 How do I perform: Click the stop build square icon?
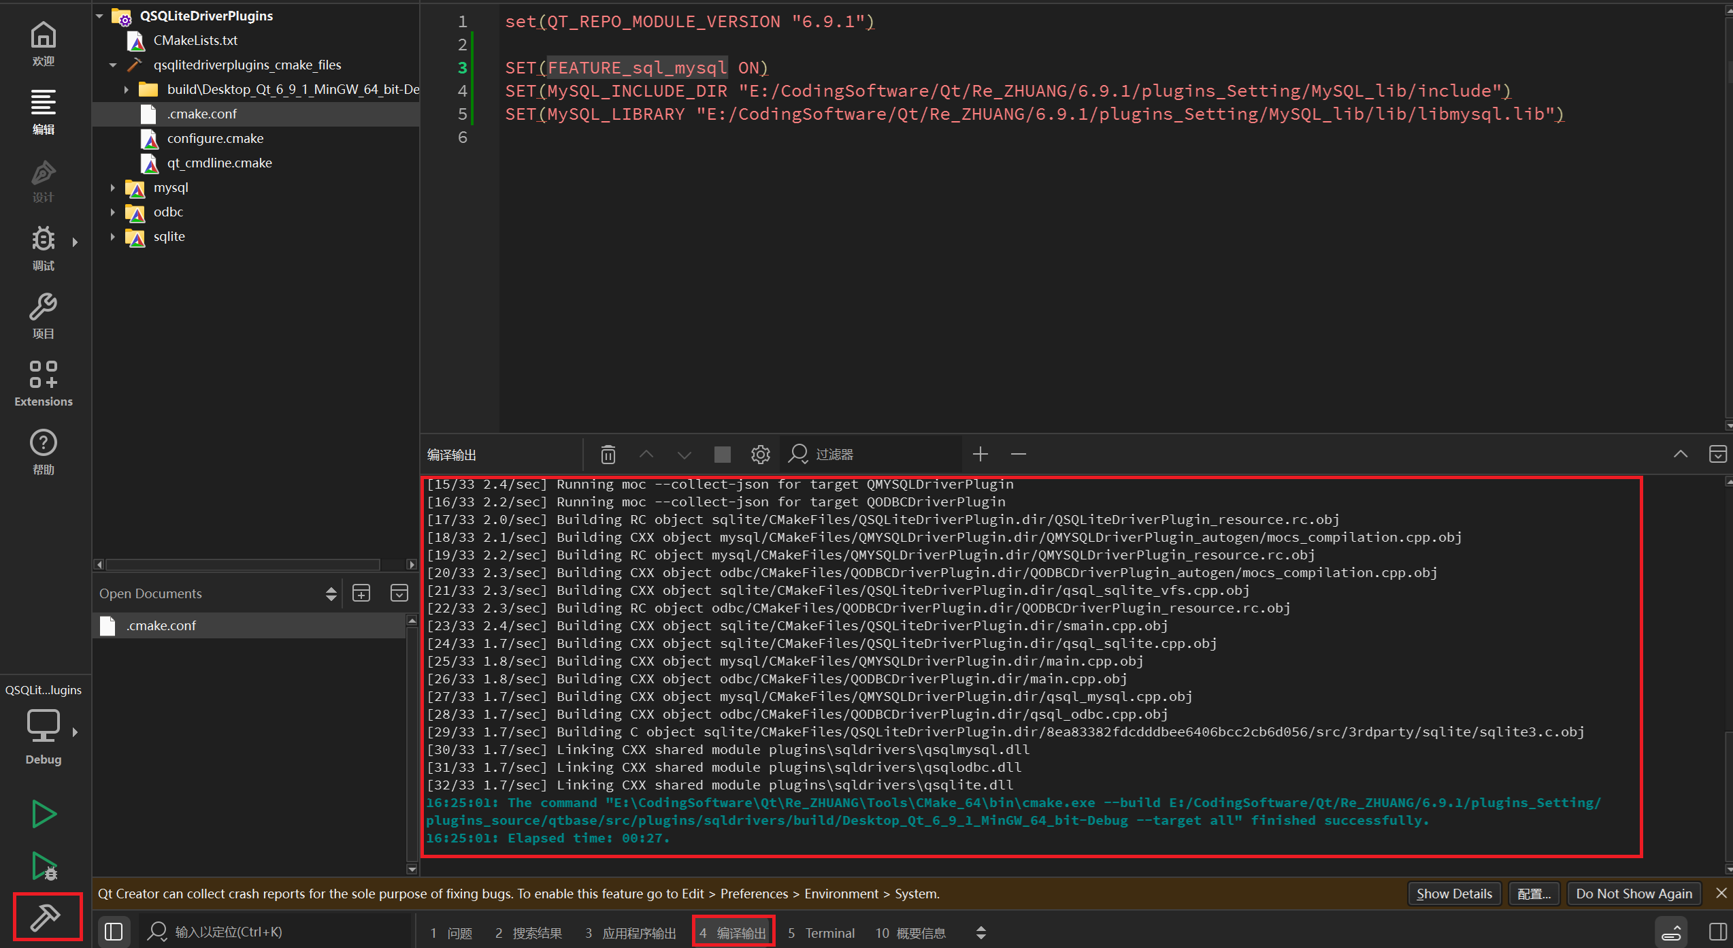pos(722,455)
